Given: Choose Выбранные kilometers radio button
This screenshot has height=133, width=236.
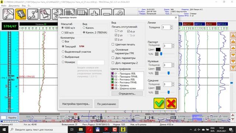Looking at the screenshot, I should point(63,57).
